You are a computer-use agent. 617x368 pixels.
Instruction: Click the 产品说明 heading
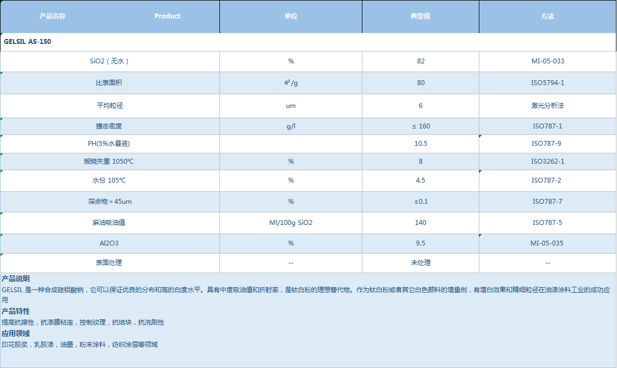pyautogui.click(x=16, y=279)
